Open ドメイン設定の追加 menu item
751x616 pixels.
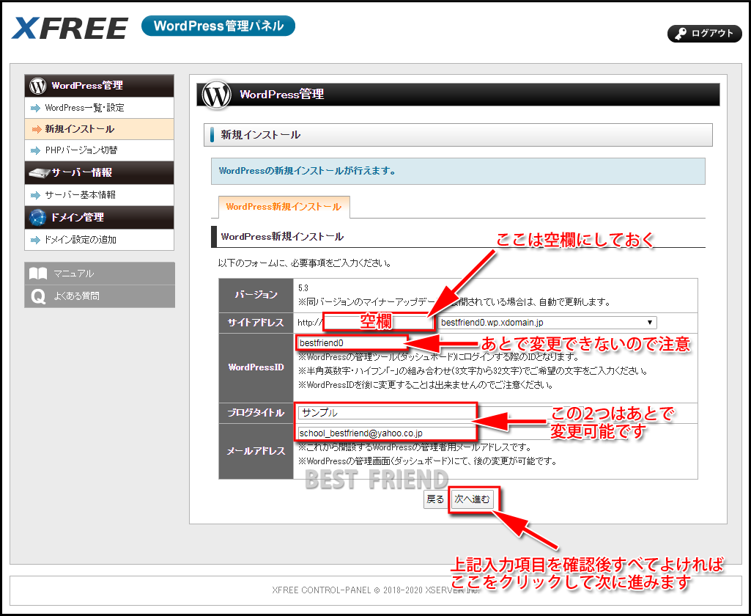point(99,239)
